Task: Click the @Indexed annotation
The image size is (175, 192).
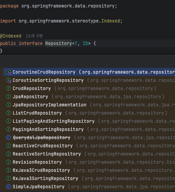Action: (x=11, y=36)
